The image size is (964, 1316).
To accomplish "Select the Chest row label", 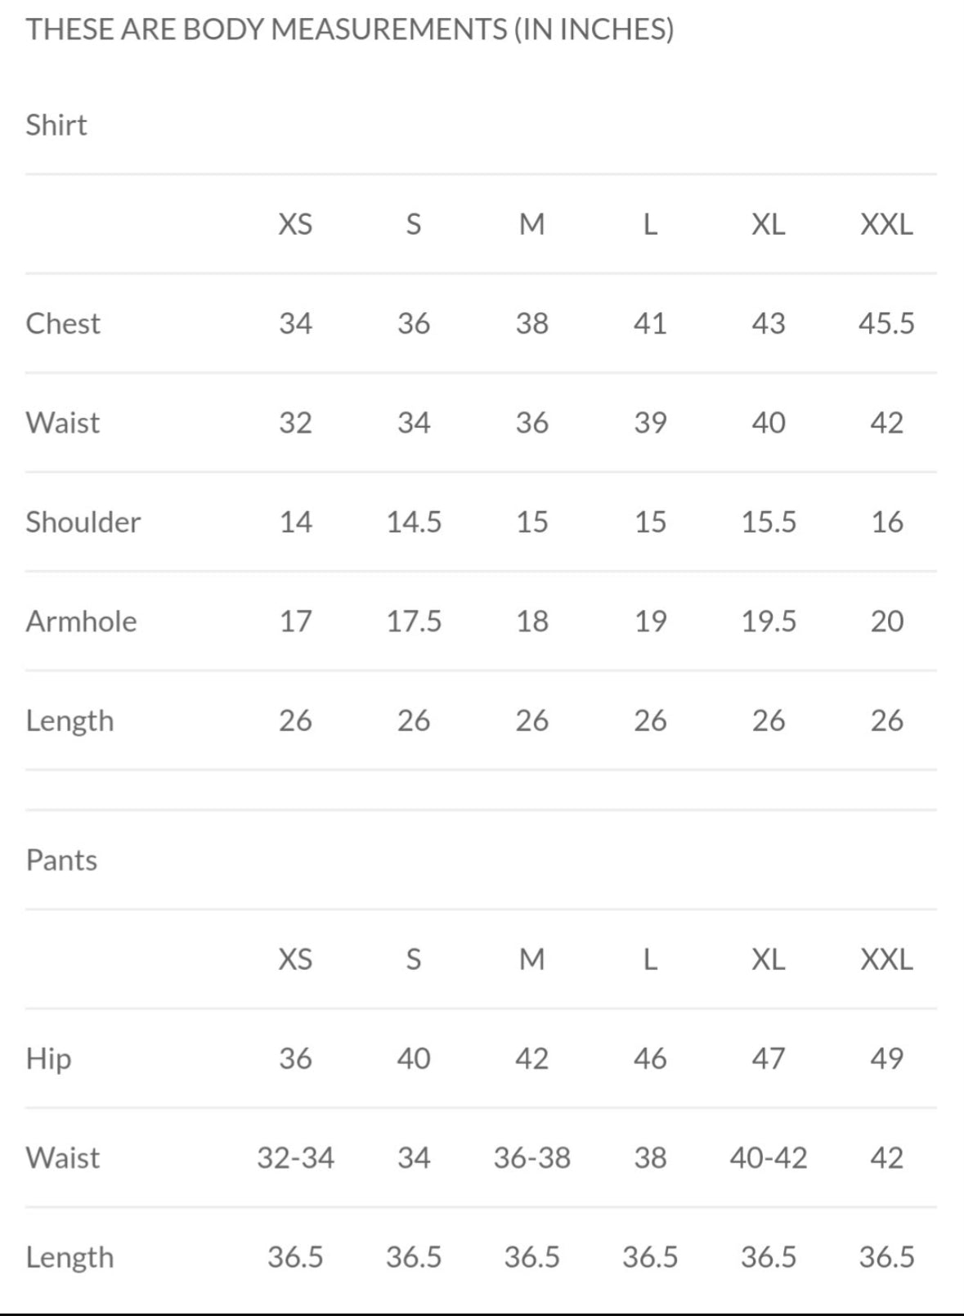I will click(x=63, y=324).
